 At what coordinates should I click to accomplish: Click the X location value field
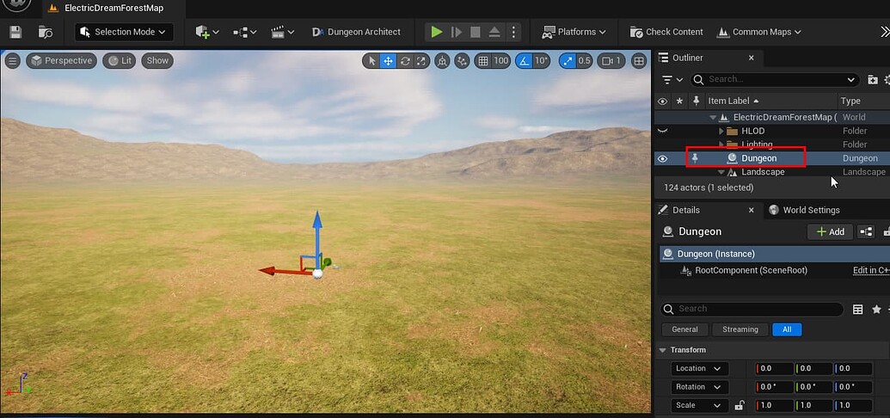(776, 368)
